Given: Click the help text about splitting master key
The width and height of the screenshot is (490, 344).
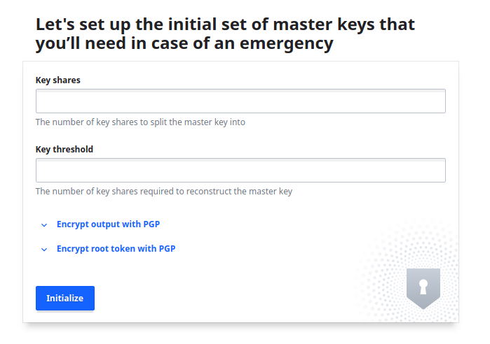Looking at the screenshot, I should [140, 122].
